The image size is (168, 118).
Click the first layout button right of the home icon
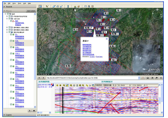pos(147,78)
